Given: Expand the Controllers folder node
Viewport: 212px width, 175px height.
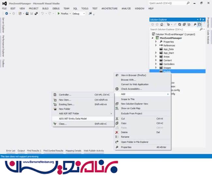Looking at the screenshot, I should click(x=156, y=64).
